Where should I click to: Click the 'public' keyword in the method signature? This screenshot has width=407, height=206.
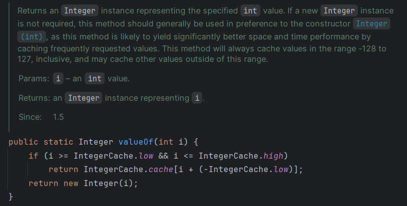(21, 142)
